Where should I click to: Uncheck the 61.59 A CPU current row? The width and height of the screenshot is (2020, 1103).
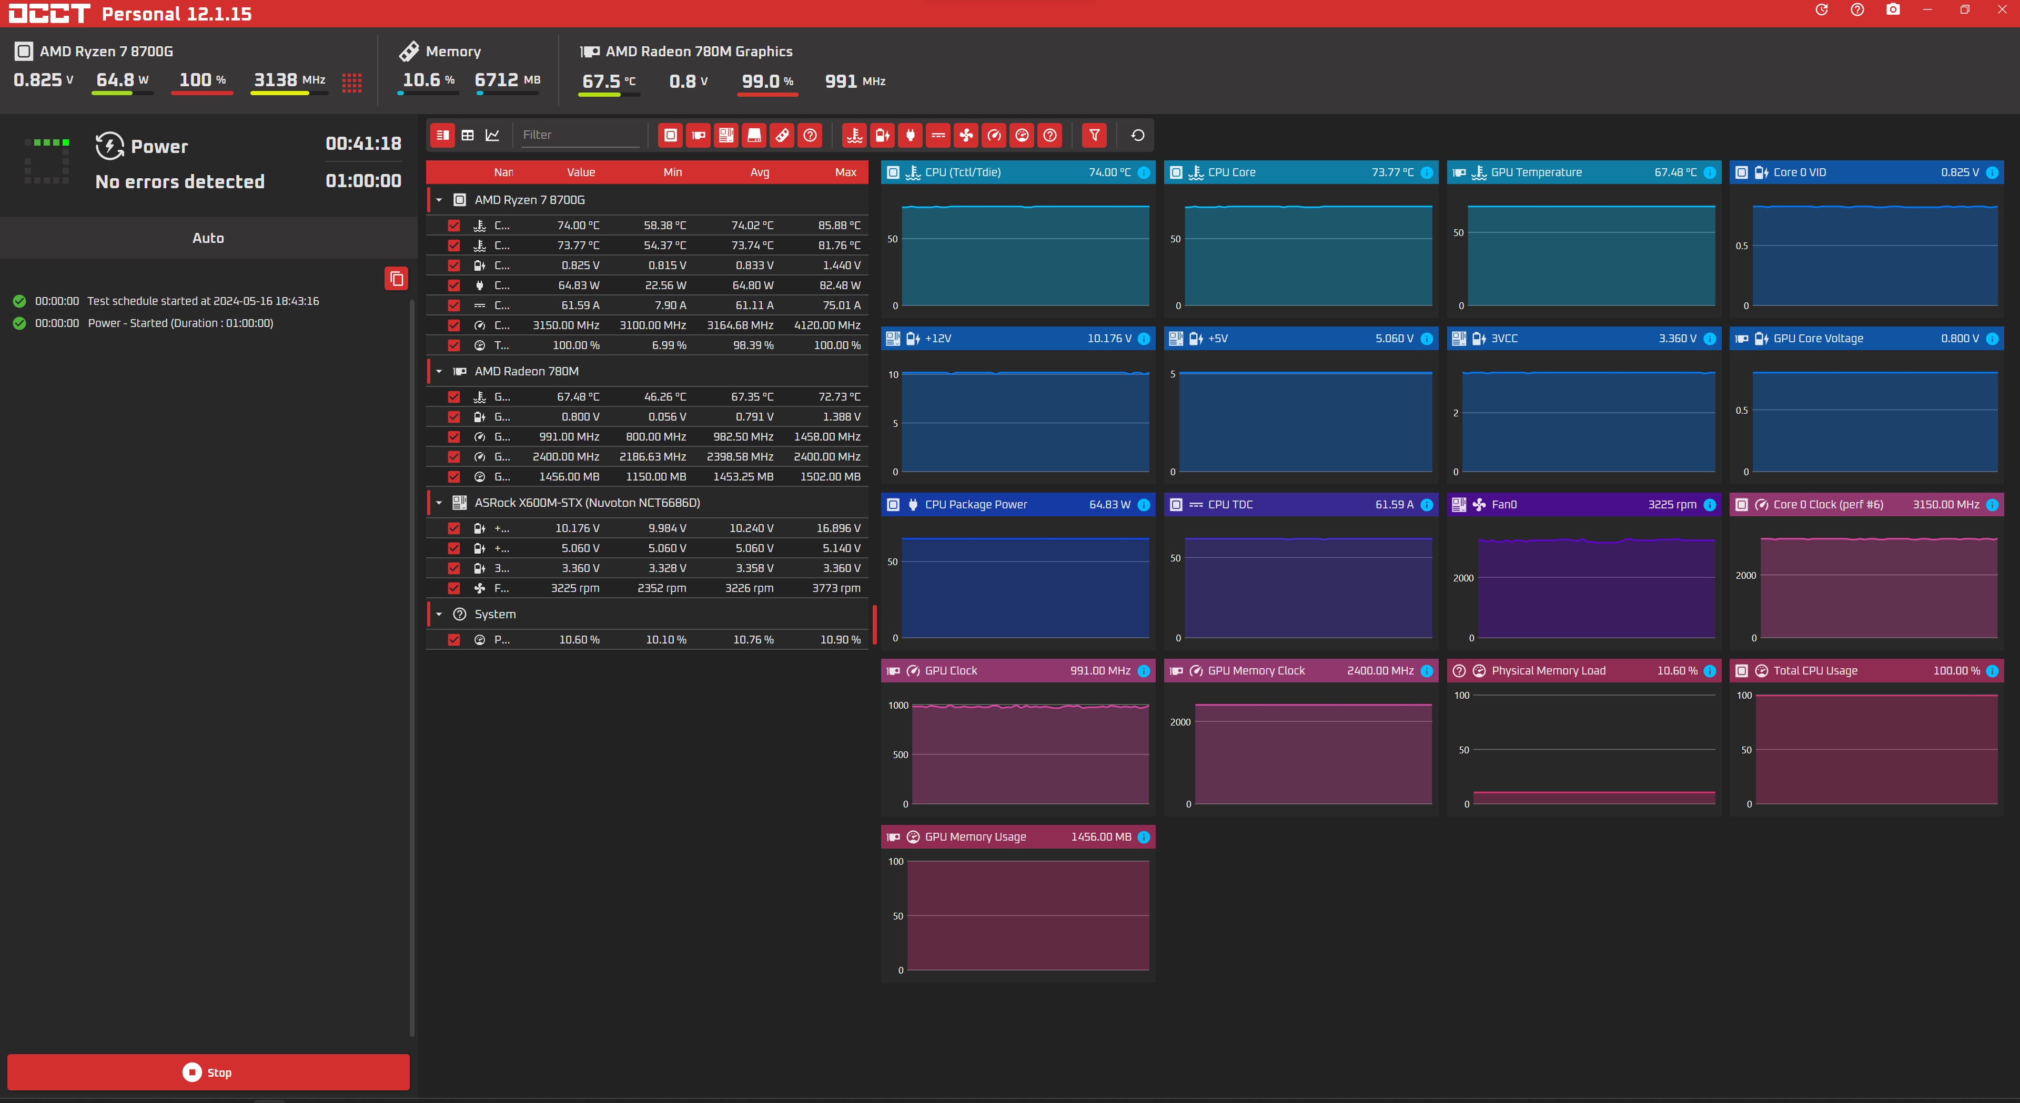click(x=454, y=305)
